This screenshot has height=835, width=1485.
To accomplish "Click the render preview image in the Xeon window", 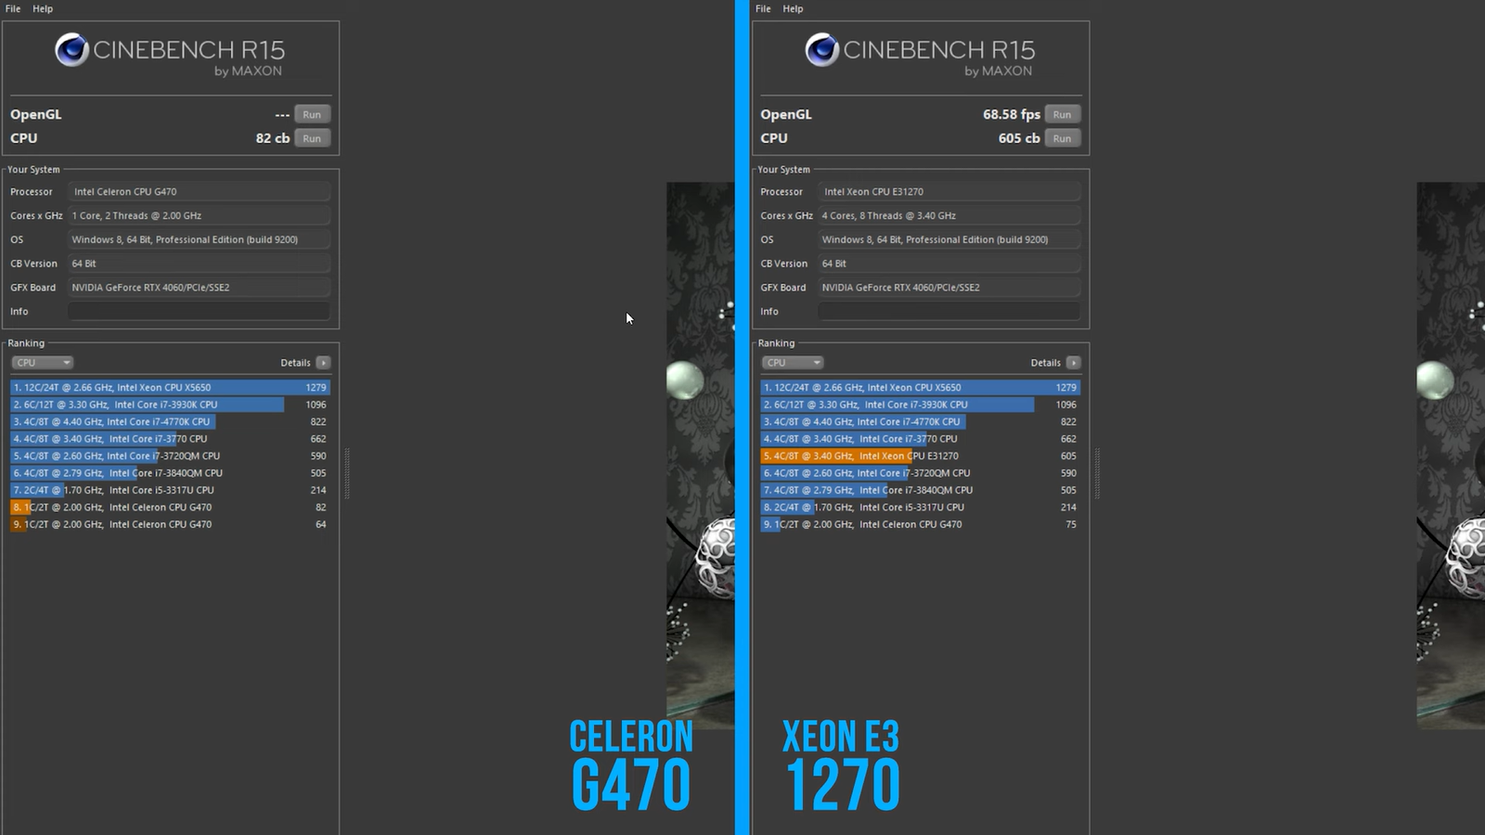I will pyautogui.click(x=1451, y=455).
